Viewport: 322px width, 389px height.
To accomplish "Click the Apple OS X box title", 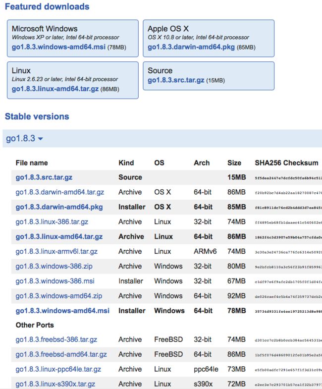I will [x=168, y=29].
